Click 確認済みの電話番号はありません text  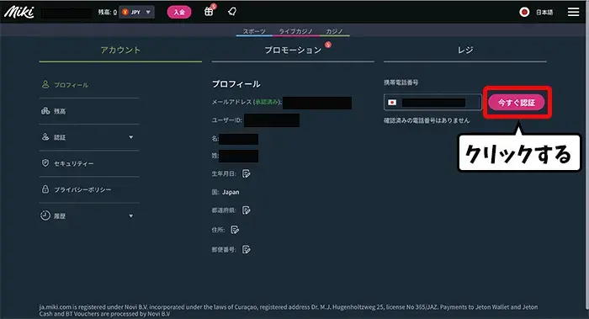coord(427,120)
